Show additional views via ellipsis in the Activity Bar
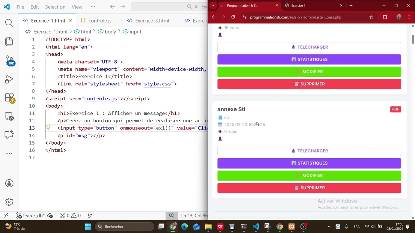 tap(9, 153)
